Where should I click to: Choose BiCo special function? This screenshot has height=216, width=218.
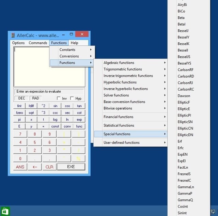[189, 11]
